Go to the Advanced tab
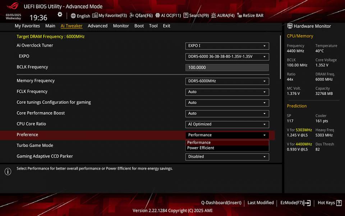The image size is (345, 216). [x=98, y=26]
